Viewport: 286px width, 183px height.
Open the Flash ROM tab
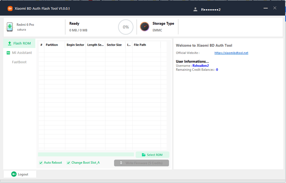click(x=19, y=43)
